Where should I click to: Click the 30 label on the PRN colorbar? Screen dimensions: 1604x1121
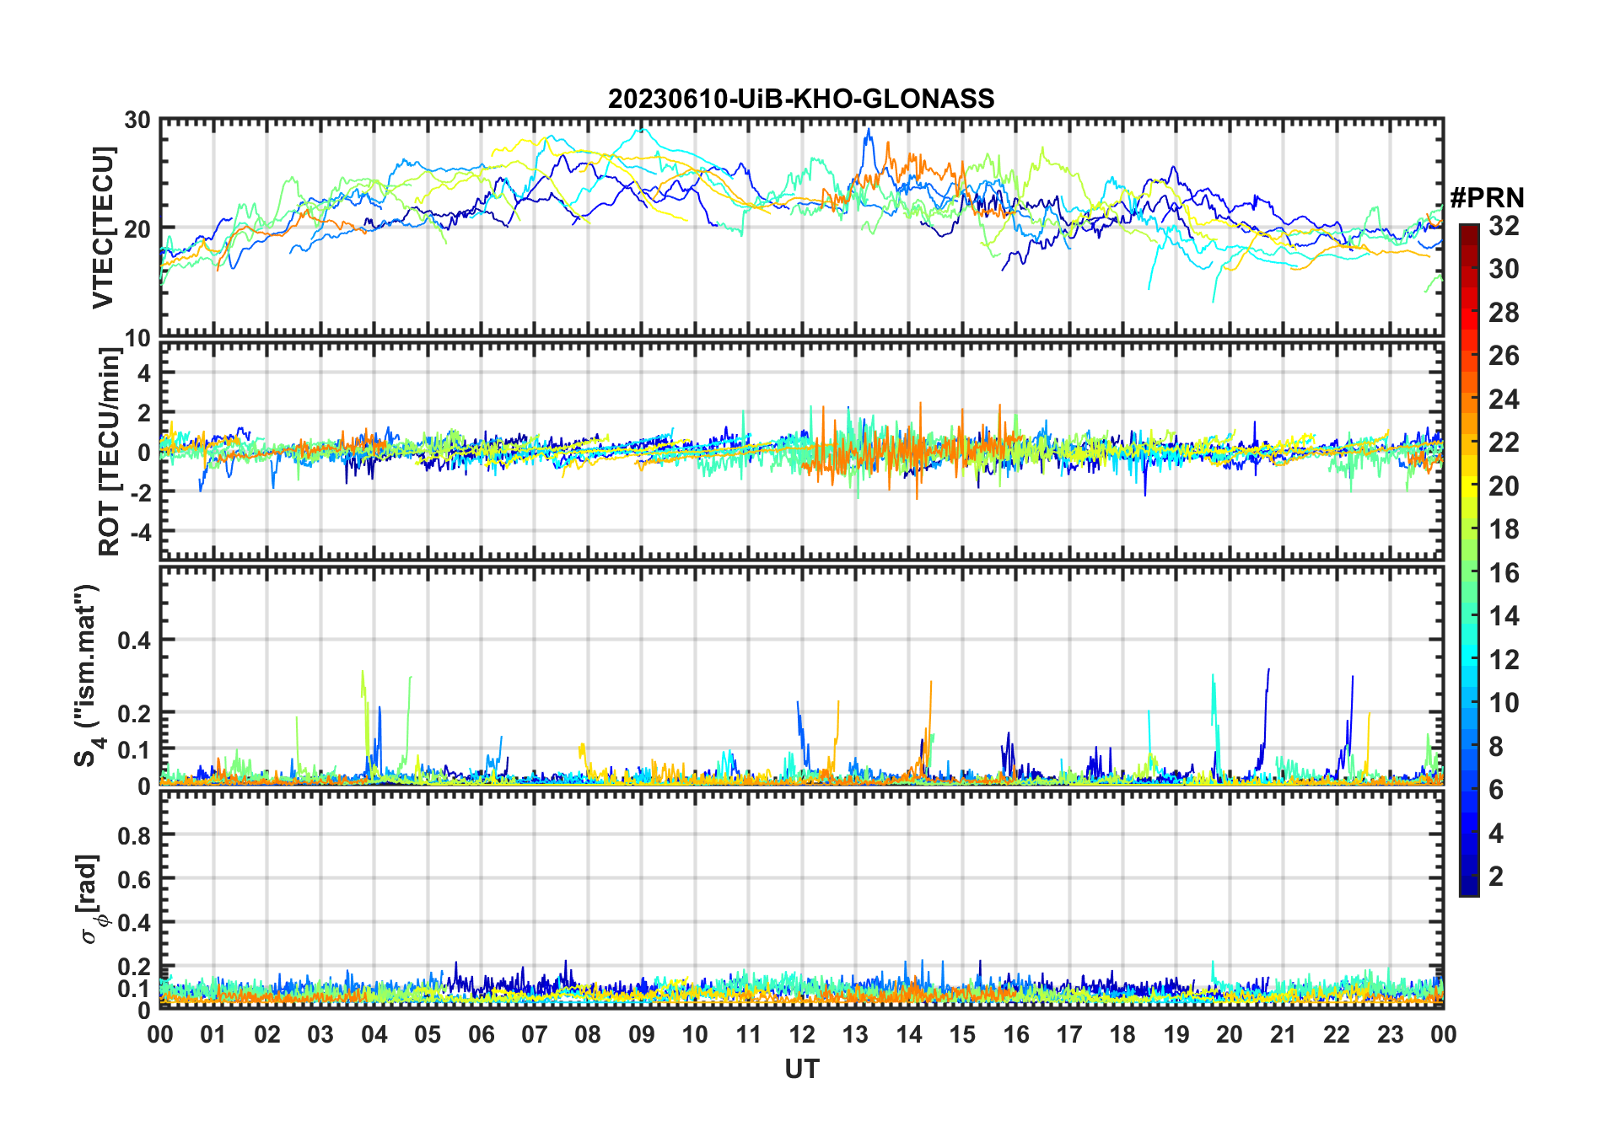1504,269
